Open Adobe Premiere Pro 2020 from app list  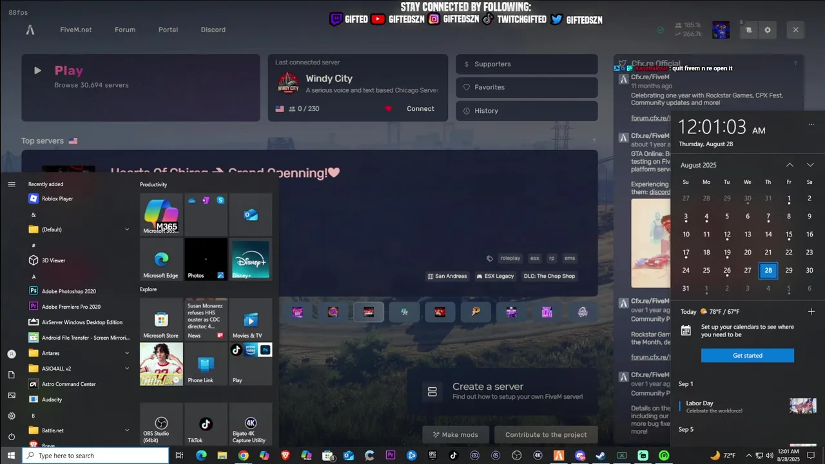pyautogui.click(x=79, y=307)
